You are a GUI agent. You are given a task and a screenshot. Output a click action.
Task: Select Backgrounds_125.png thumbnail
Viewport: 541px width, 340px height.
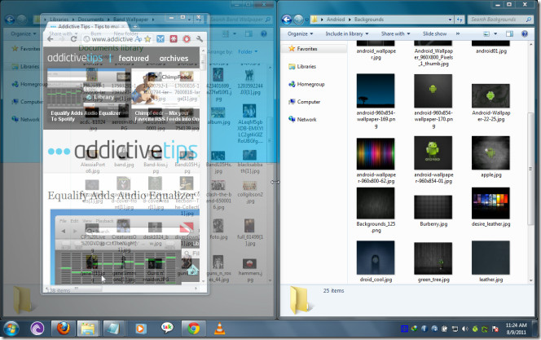click(x=376, y=203)
